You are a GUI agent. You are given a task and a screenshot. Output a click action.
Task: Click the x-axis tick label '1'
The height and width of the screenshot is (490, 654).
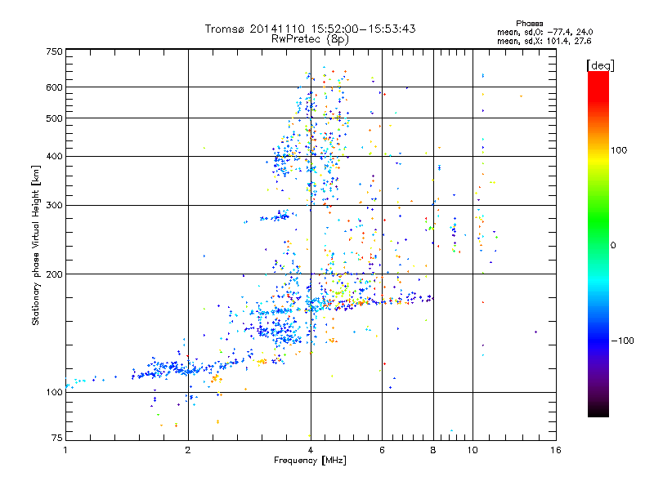click(65, 450)
